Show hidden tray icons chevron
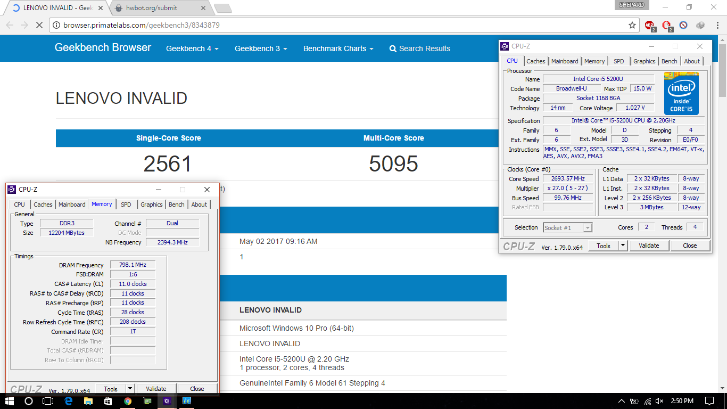The width and height of the screenshot is (727, 409). point(621,401)
